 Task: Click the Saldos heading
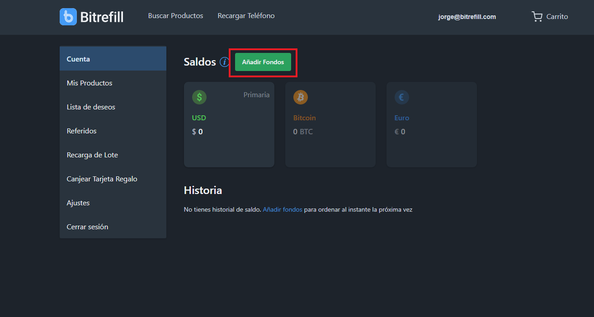click(x=200, y=62)
